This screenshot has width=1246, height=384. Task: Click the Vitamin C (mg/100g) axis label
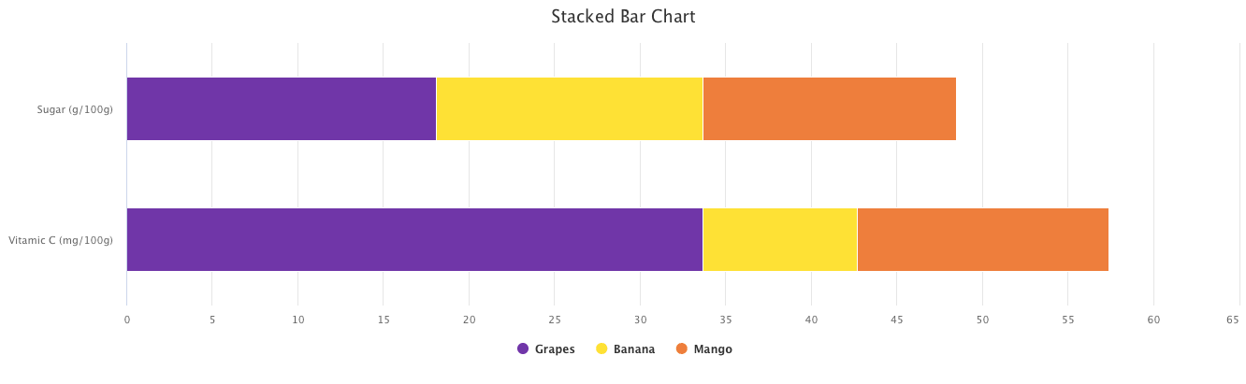tap(61, 240)
